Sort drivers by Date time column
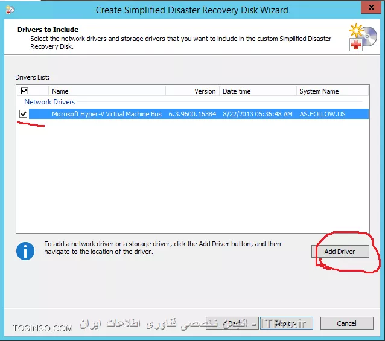 258,91
